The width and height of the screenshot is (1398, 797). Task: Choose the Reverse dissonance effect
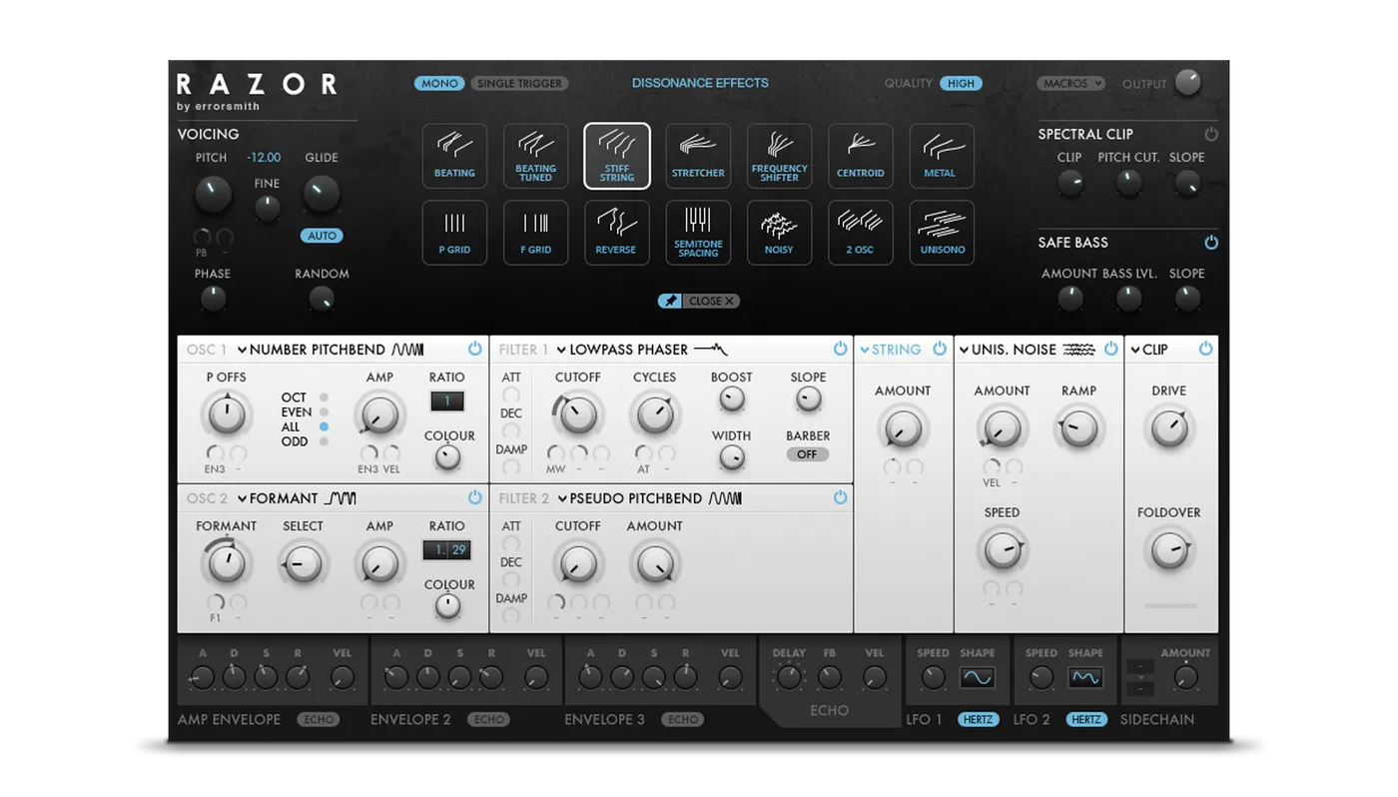[x=617, y=233]
